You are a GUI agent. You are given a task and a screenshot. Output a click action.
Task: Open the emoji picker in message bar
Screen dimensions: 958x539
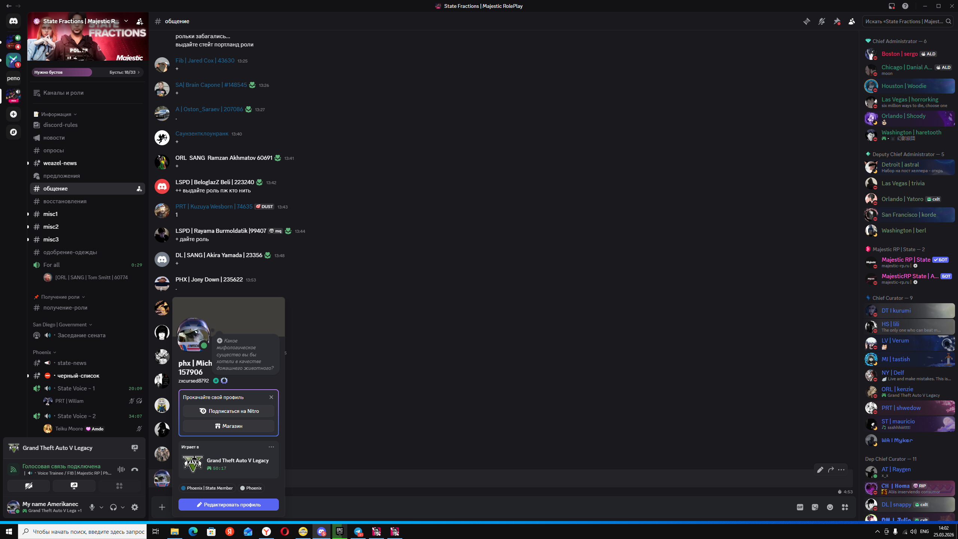coord(830,507)
